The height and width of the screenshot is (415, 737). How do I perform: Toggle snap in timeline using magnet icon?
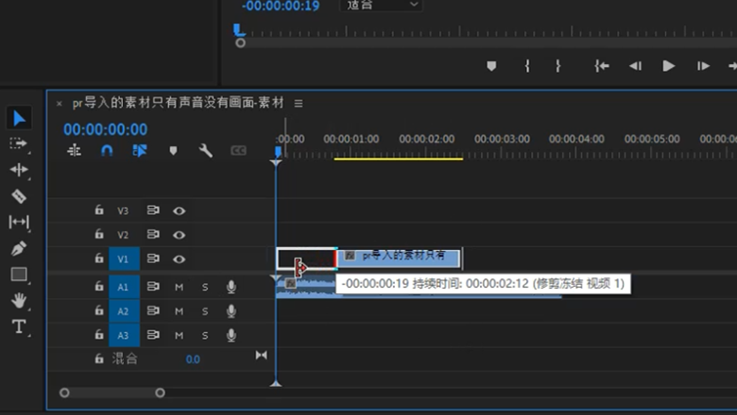tap(107, 151)
